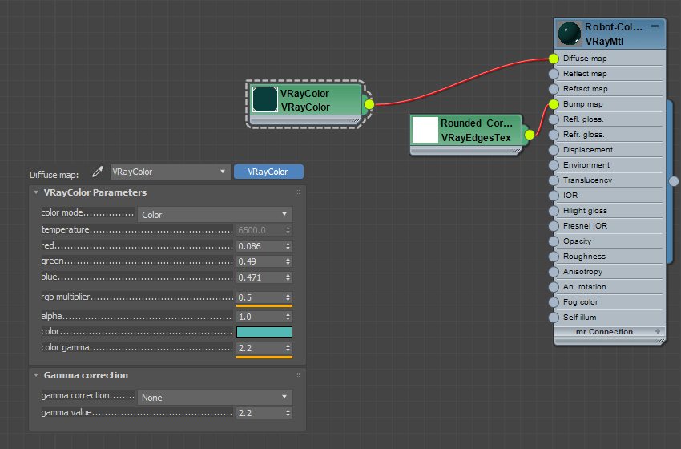This screenshot has width=681, height=449.
Task: Click the green spinner arrows
Action: [288, 261]
